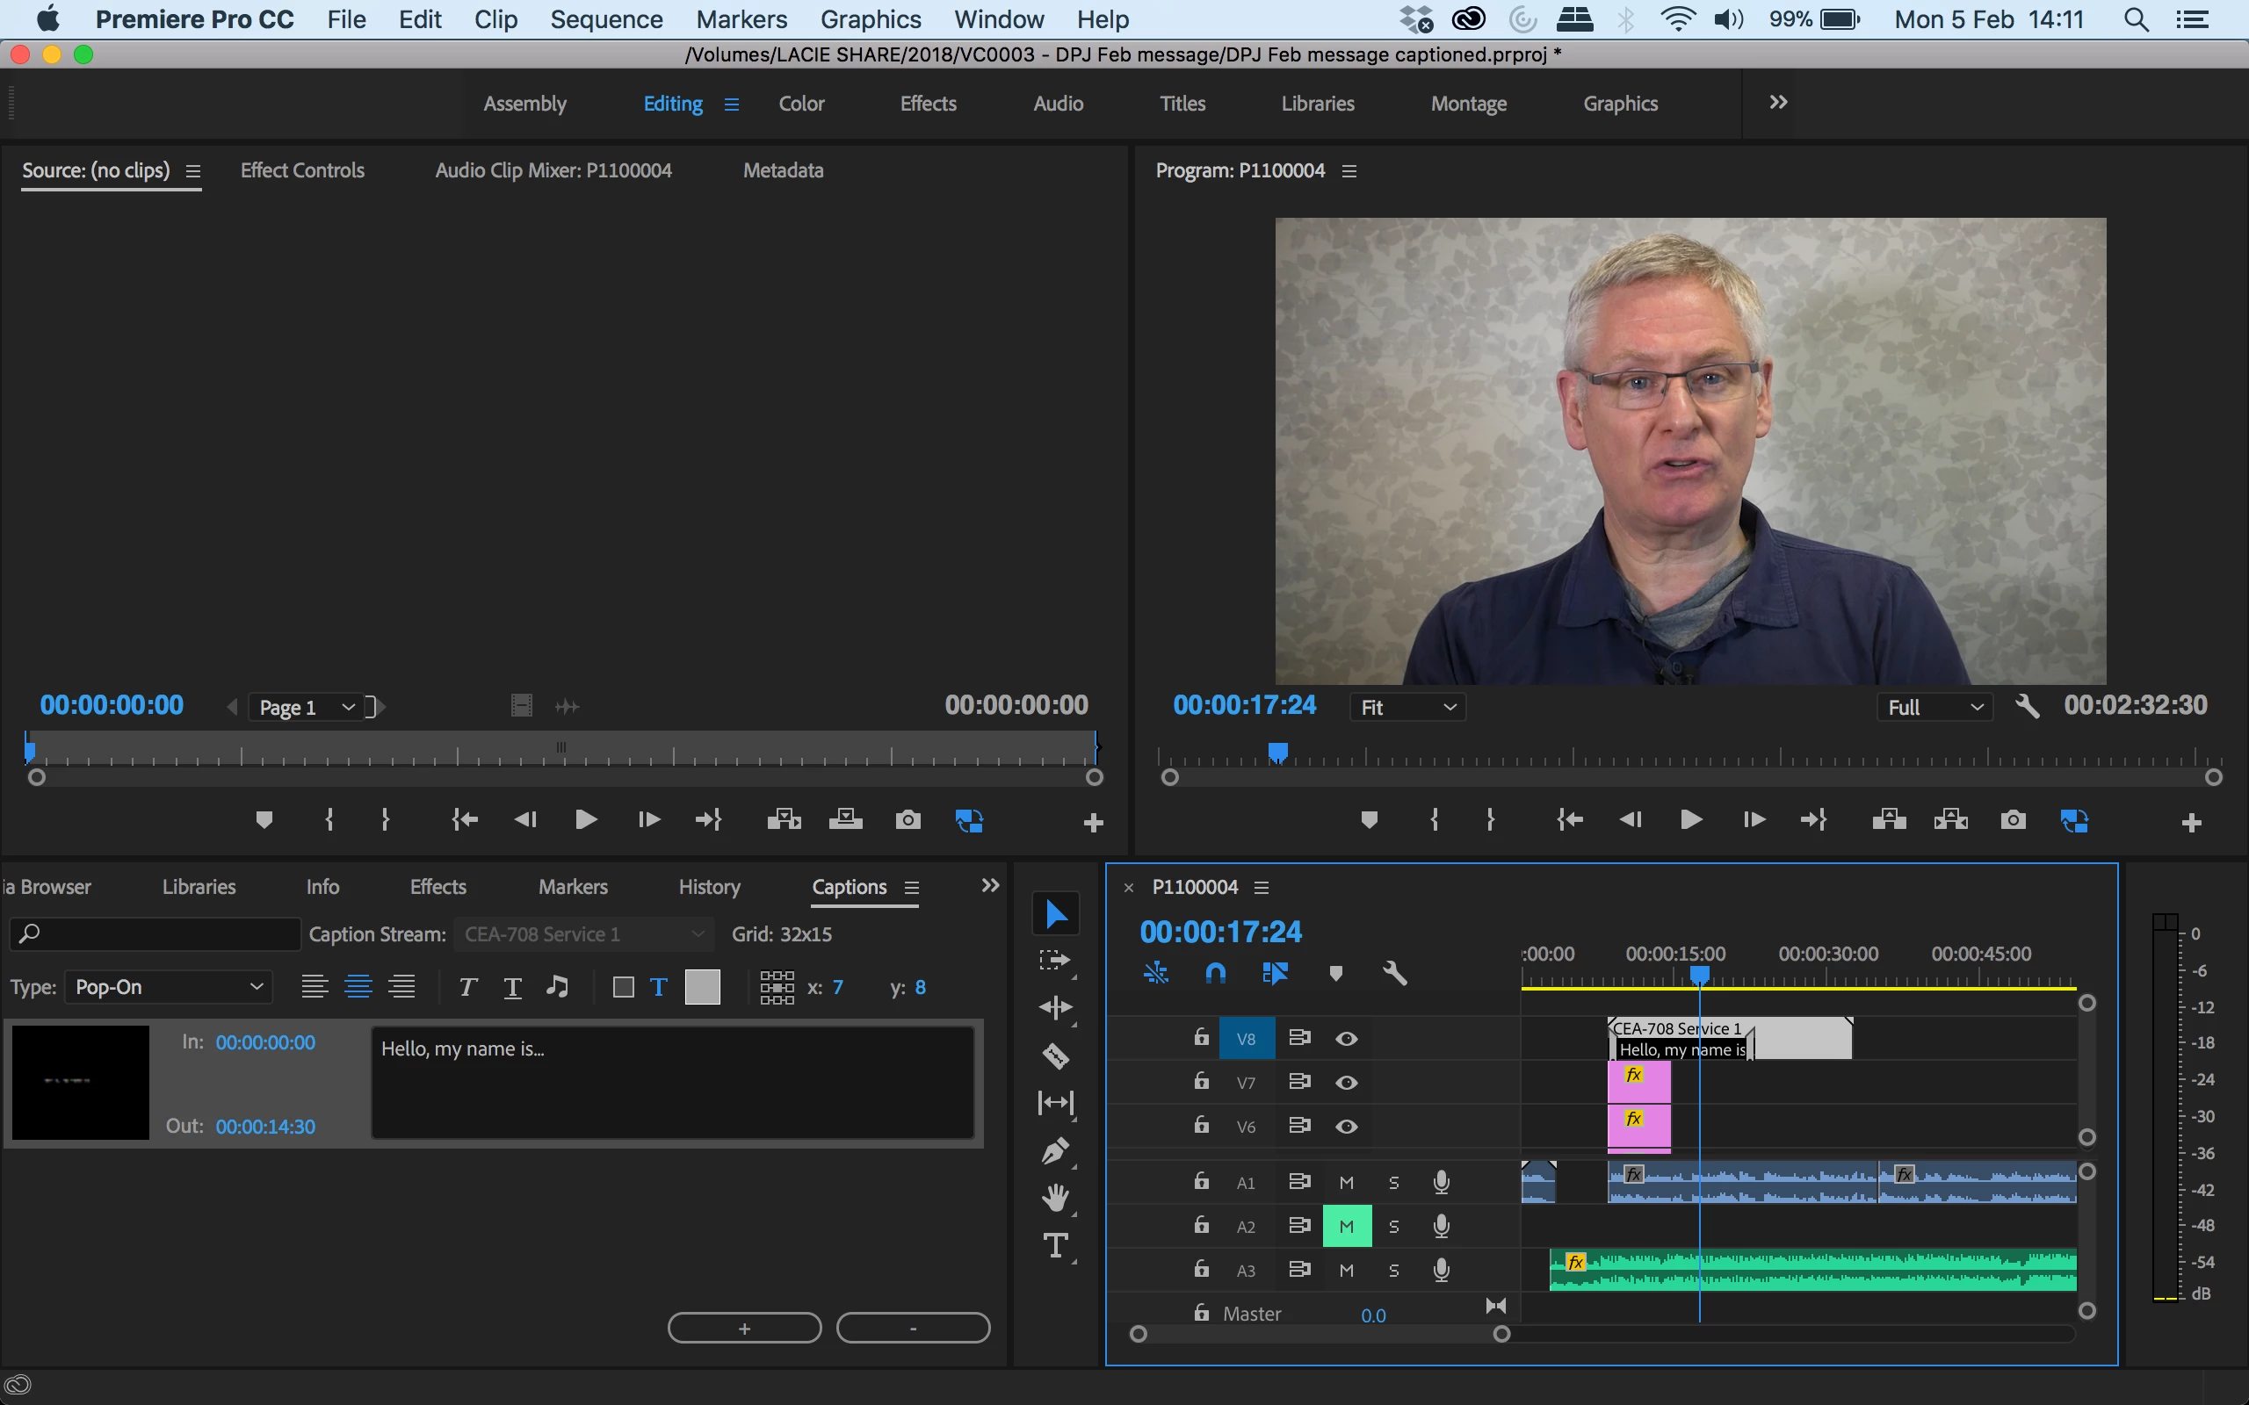The width and height of the screenshot is (2249, 1405).
Task: Solo audio track A1
Action: 1393,1183
